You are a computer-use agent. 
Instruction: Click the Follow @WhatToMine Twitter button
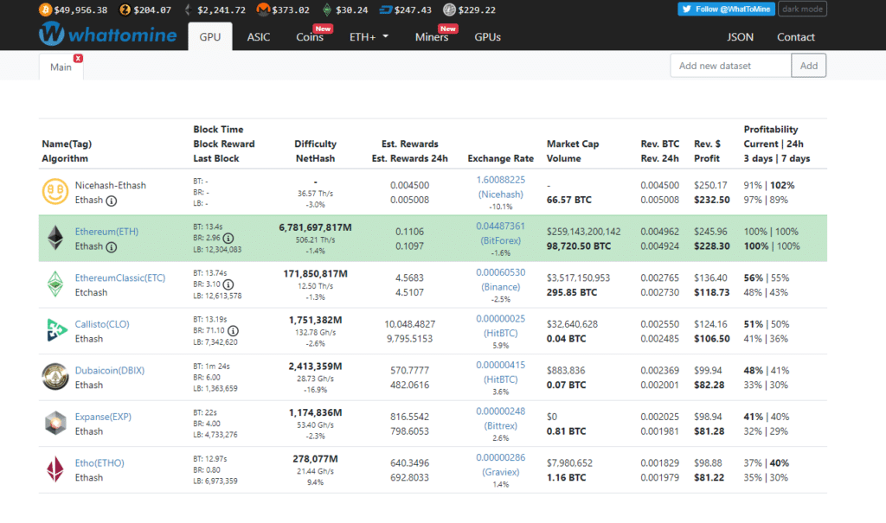tap(726, 9)
